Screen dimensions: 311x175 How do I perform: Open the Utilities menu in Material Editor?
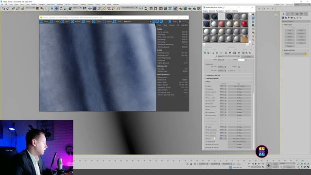[235, 11]
